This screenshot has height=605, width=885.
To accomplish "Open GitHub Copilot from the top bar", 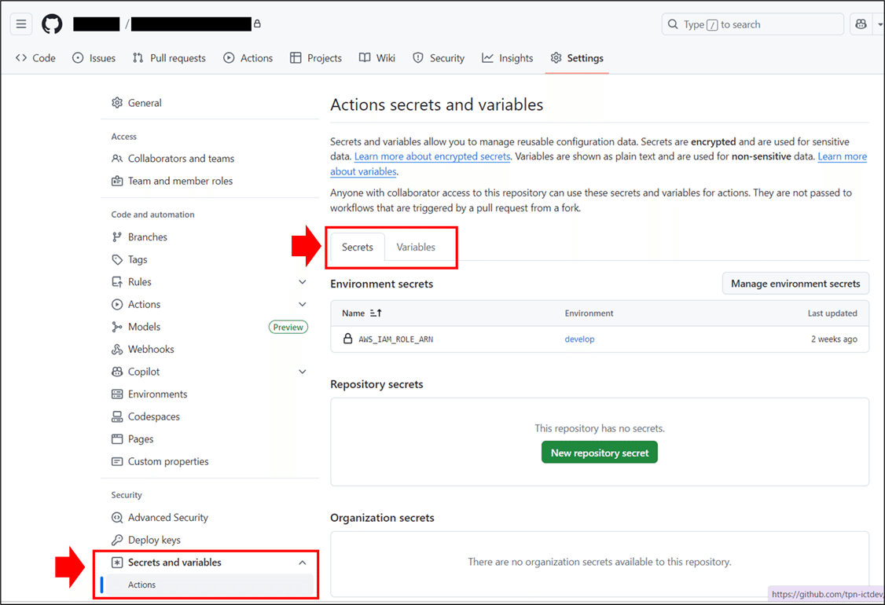I will [860, 24].
